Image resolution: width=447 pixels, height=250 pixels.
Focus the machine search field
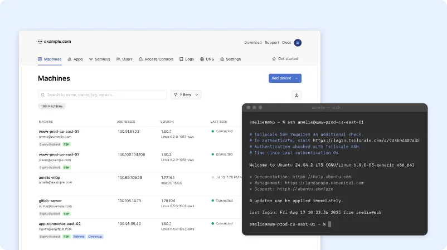[103, 95]
